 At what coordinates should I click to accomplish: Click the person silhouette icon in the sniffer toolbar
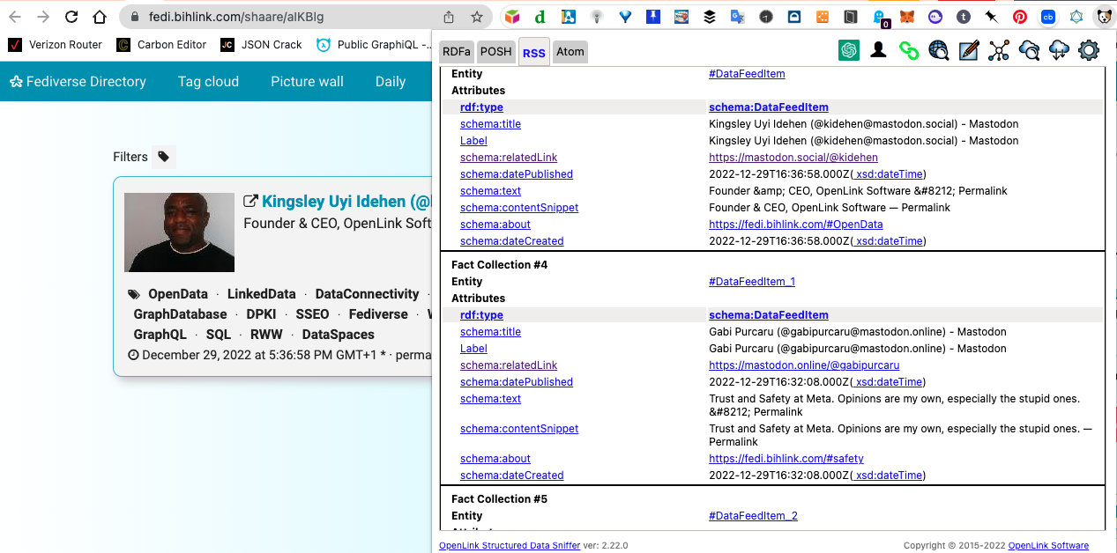(x=878, y=51)
